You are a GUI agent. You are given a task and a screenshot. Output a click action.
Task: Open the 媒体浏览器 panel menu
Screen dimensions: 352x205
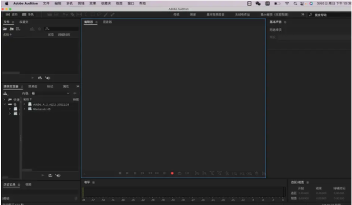pyautogui.click(x=22, y=86)
